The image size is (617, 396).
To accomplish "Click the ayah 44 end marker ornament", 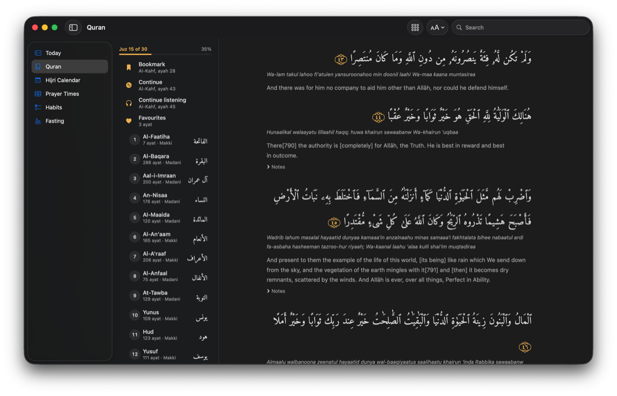I will tap(378, 117).
